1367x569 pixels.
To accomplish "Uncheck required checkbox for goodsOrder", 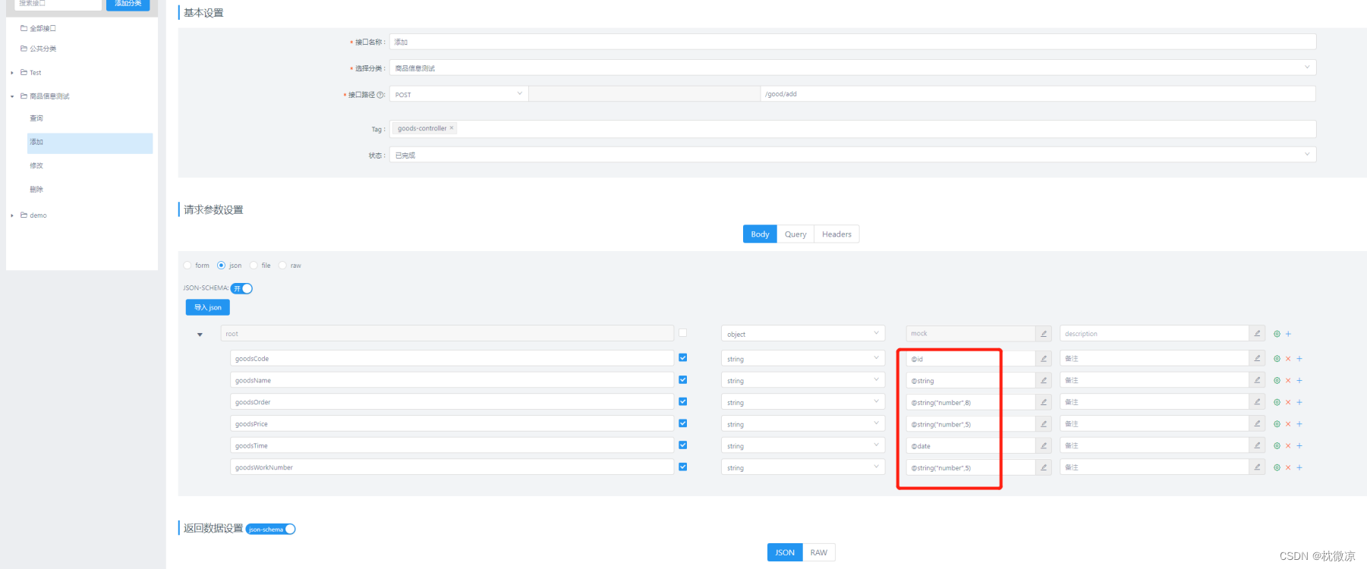I will click(x=682, y=402).
